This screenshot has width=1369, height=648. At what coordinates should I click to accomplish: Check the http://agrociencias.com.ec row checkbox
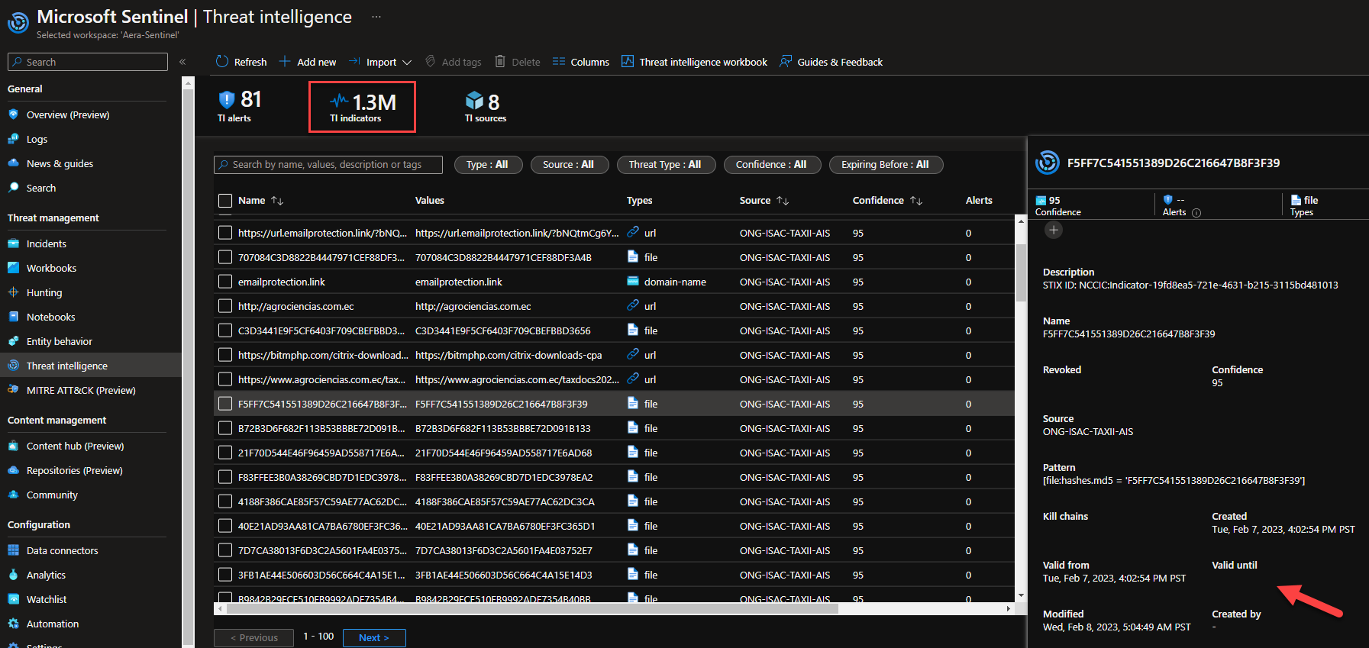[225, 306]
